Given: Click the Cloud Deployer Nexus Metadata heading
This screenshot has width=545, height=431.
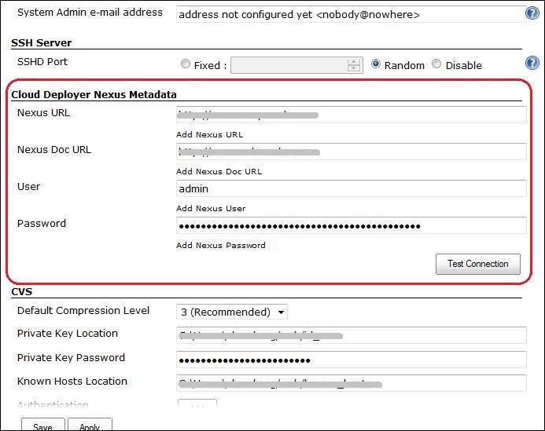Looking at the screenshot, I should coord(94,95).
